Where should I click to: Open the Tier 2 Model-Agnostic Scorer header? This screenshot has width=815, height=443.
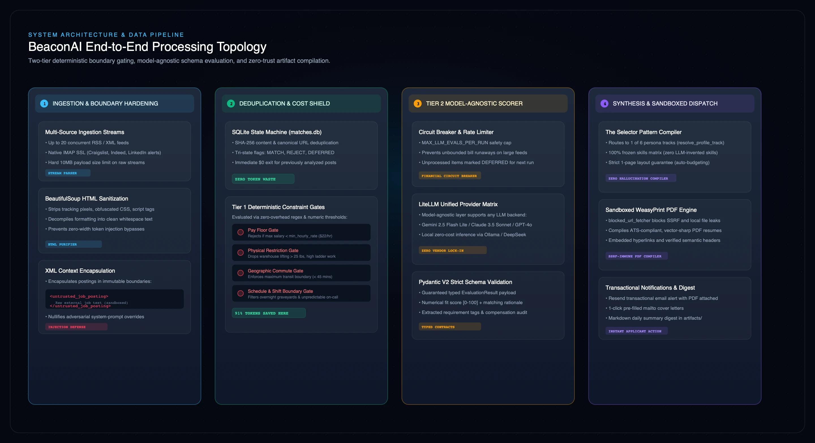pyautogui.click(x=488, y=104)
